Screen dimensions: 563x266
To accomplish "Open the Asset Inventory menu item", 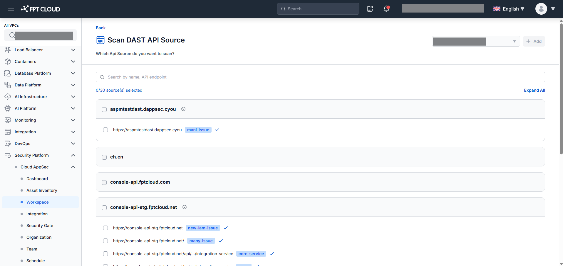I will coord(42,190).
